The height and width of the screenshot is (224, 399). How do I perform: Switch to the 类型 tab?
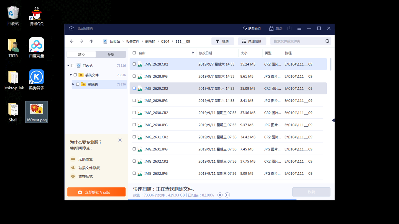coord(111,54)
